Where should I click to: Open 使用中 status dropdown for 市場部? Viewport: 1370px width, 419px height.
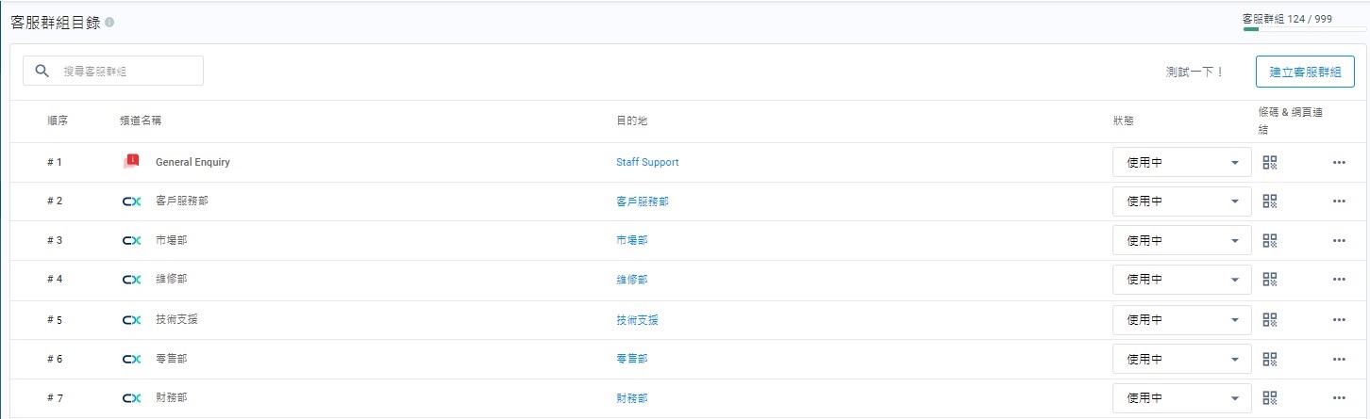click(1181, 240)
